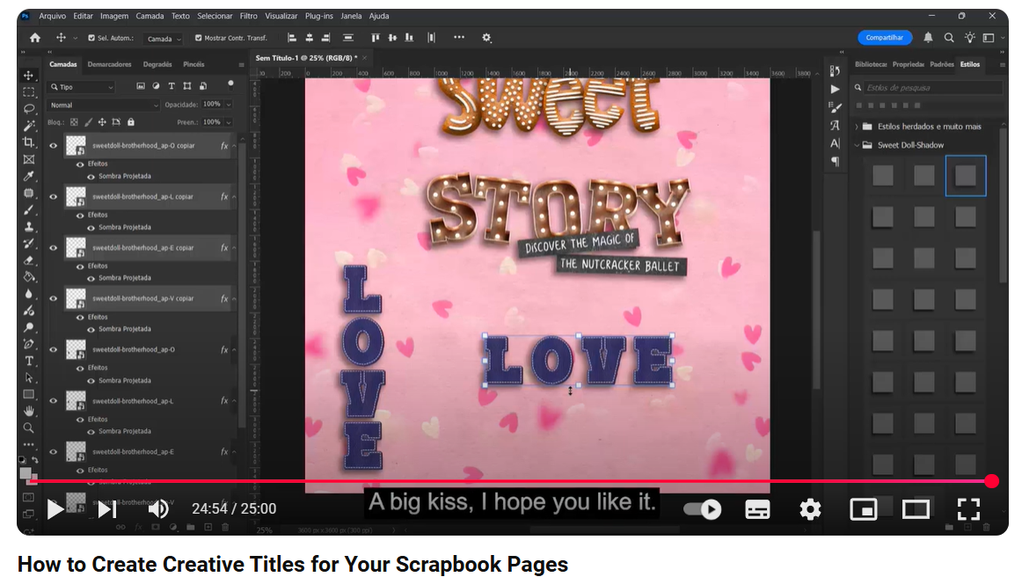
Task: Select the Hand tool
Action: click(29, 411)
